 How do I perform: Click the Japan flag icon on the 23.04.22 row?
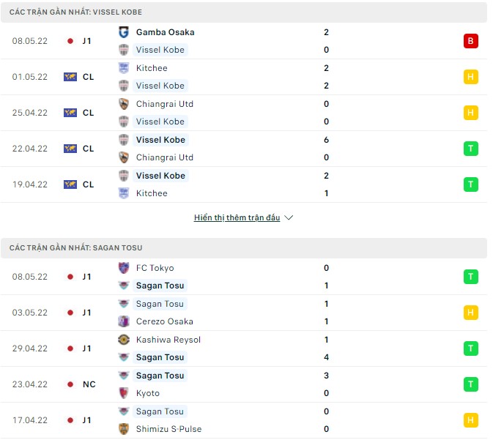pyautogui.click(x=70, y=384)
